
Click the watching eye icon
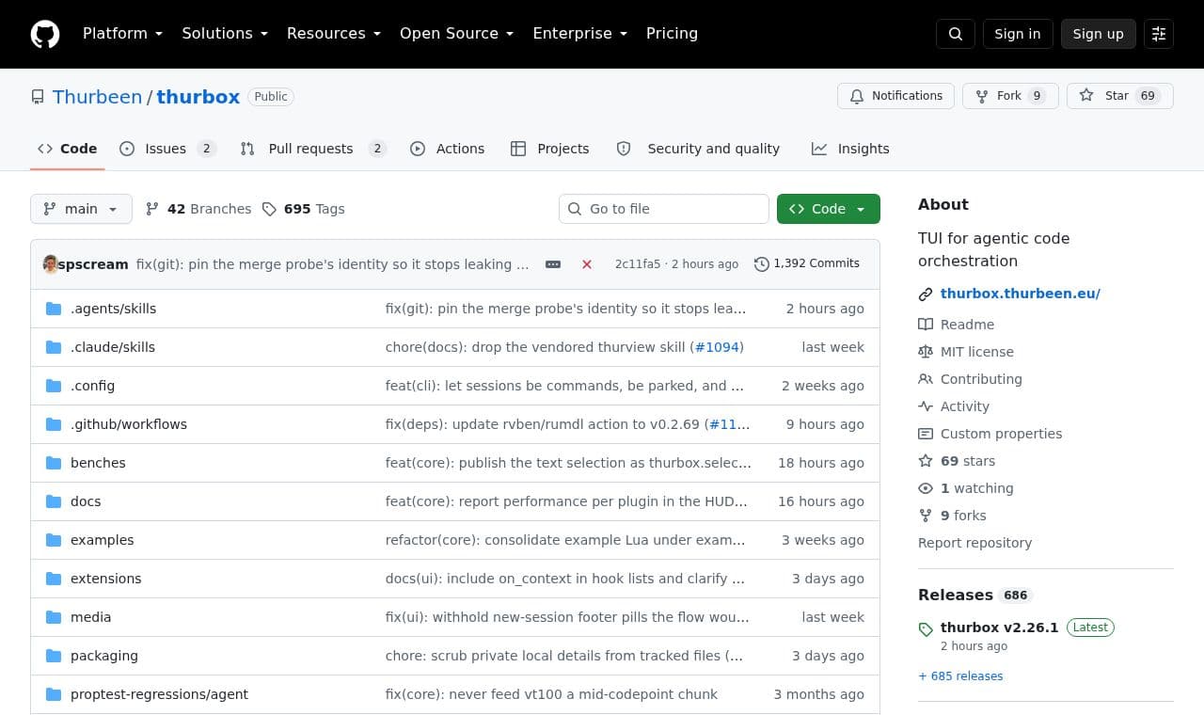coord(926,488)
